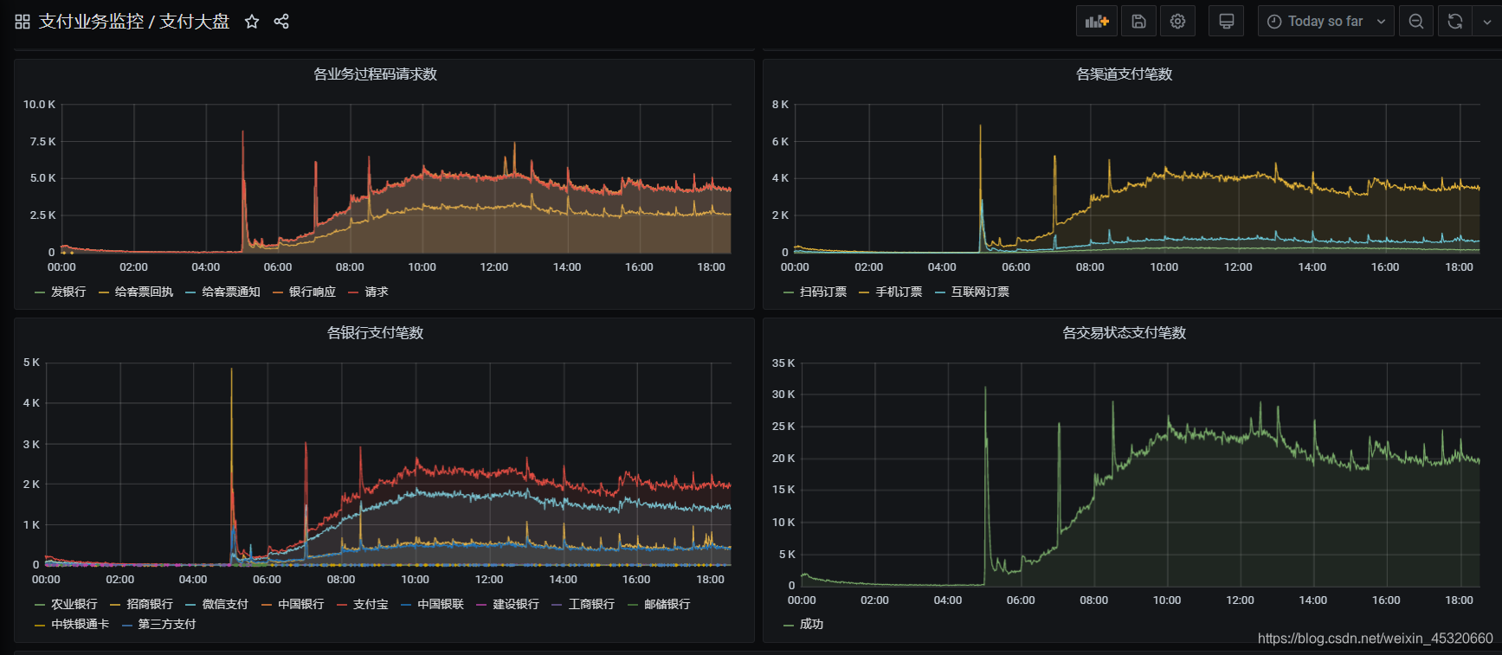Toggle the 给客票通知 legend series

coord(231,292)
